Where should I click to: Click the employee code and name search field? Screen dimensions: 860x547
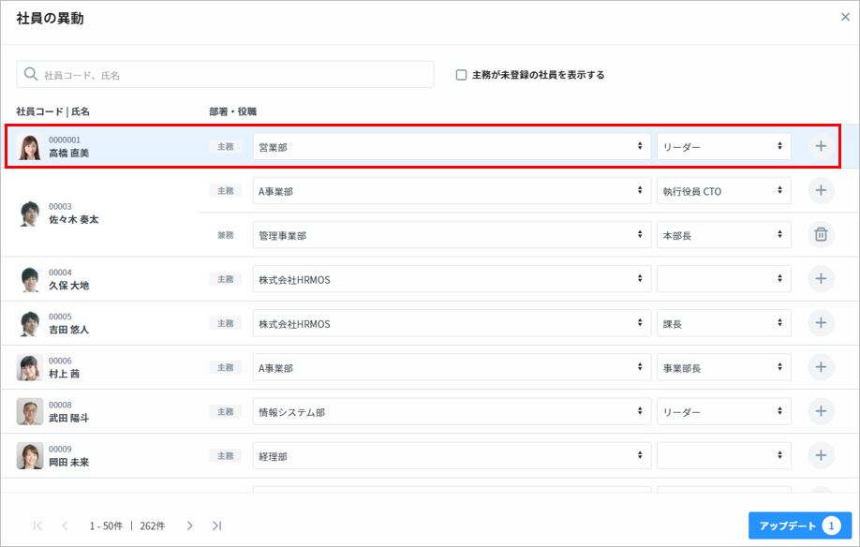[x=225, y=75]
